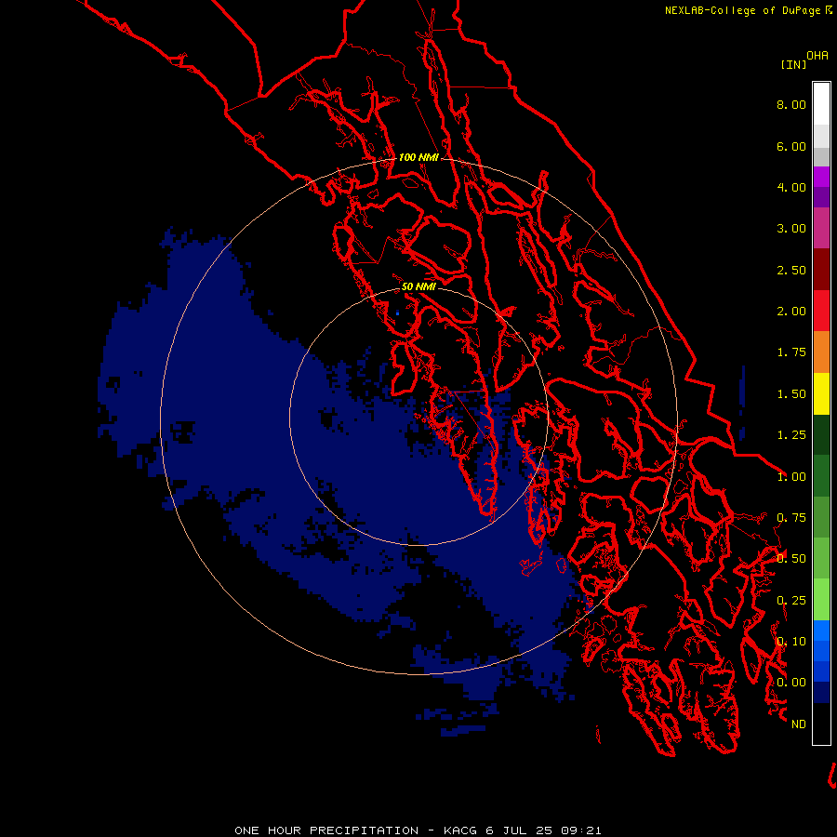Pick the pink 3.00 legend swatch

point(821,228)
